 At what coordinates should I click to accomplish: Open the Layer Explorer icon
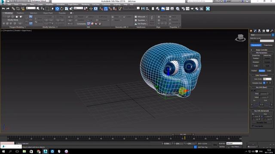click(x=158, y=9)
